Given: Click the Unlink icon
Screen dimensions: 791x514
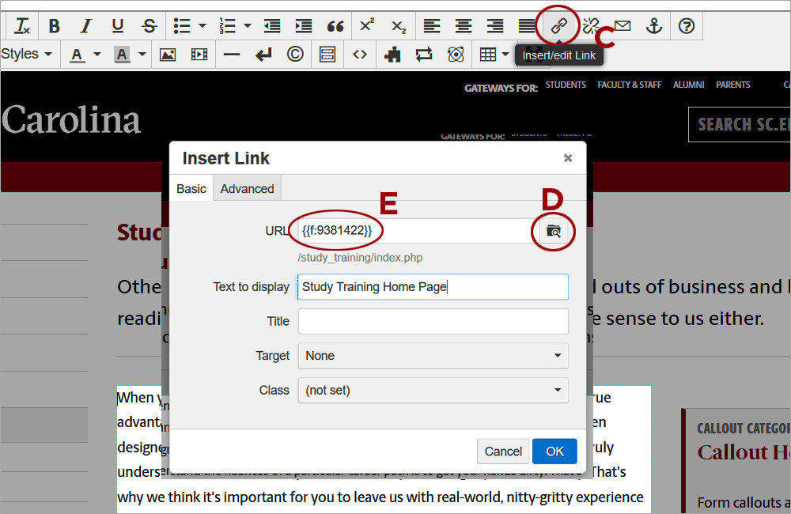Looking at the screenshot, I should click(x=589, y=25).
